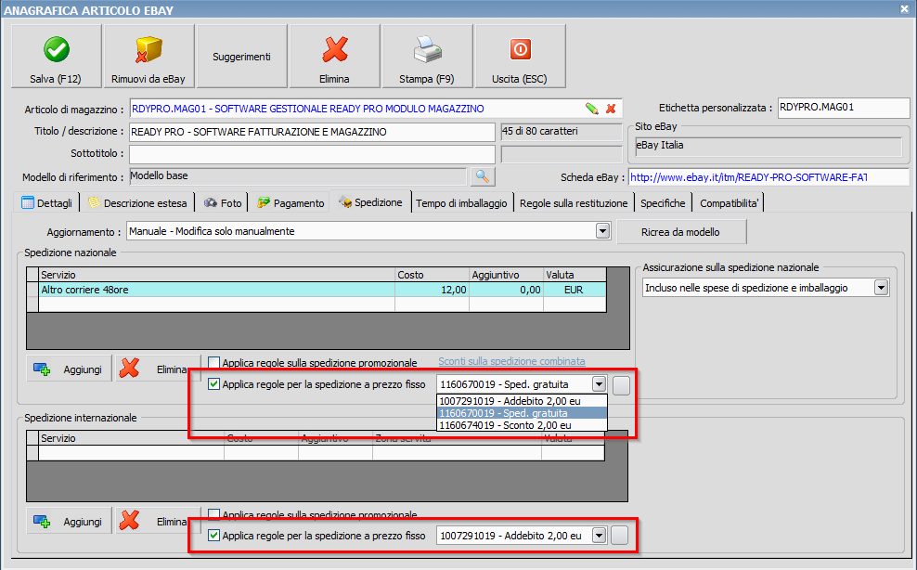Click the Ricrea da modello button
Image resolution: width=917 pixels, height=570 pixels.
tap(681, 232)
